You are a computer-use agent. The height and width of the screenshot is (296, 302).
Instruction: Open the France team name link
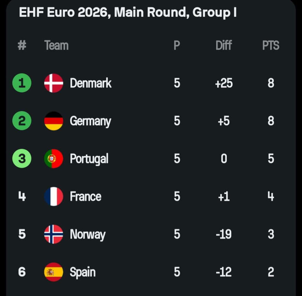click(86, 197)
